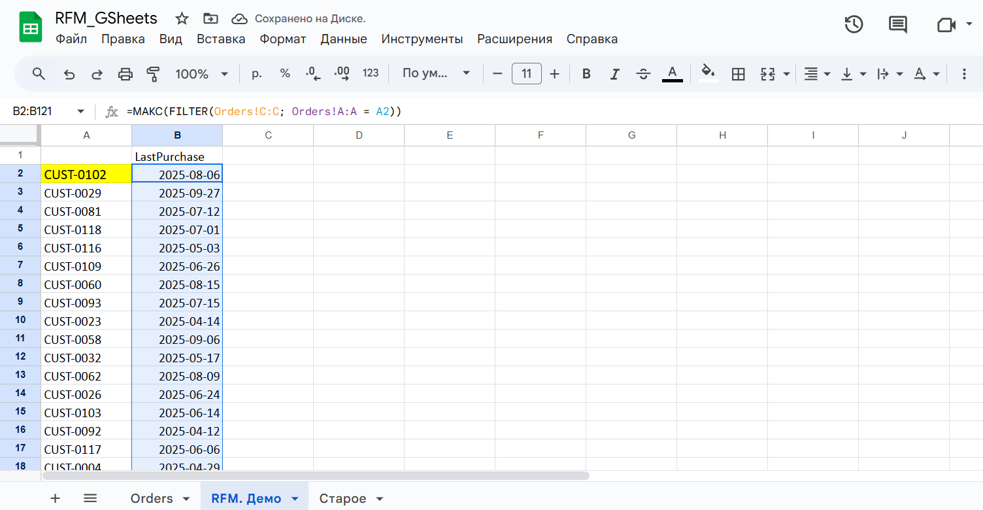Image resolution: width=983 pixels, height=510 pixels.
Task: Open the zoom 100% dropdown
Action: (x=201, y=74)
